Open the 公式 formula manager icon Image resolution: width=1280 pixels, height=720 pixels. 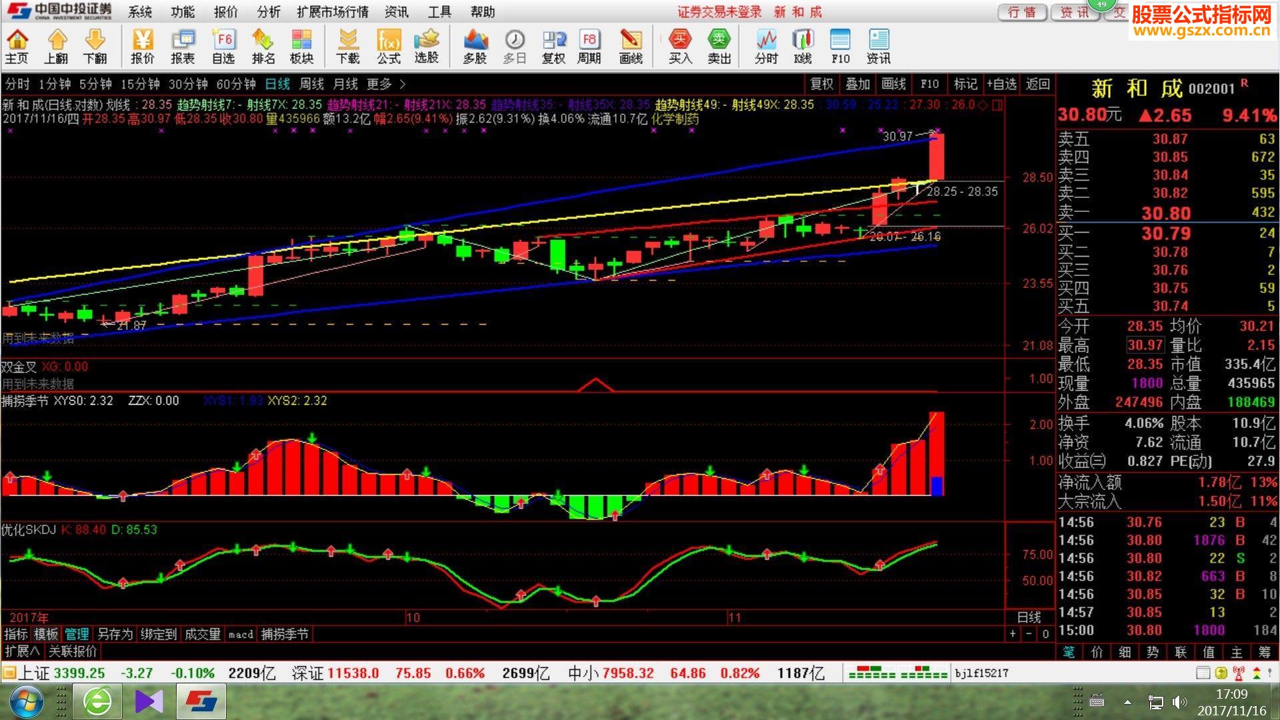coord(389,47)
